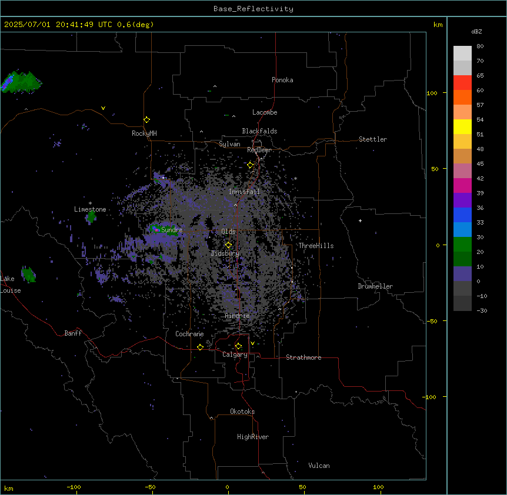507x495 pixels.
Task: Select the white plus marker north of Drumheller
Action: [x=360, y=220]
